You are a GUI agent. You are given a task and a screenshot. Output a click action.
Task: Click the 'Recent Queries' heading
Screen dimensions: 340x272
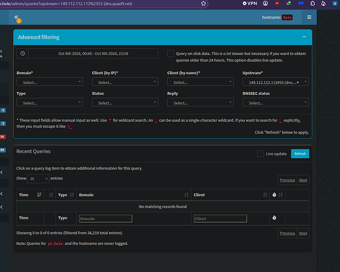(x=33, y=151)
